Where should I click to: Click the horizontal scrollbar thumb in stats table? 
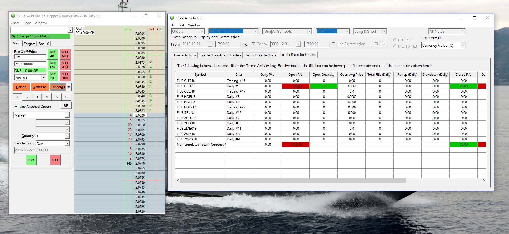tap(293, 181)
